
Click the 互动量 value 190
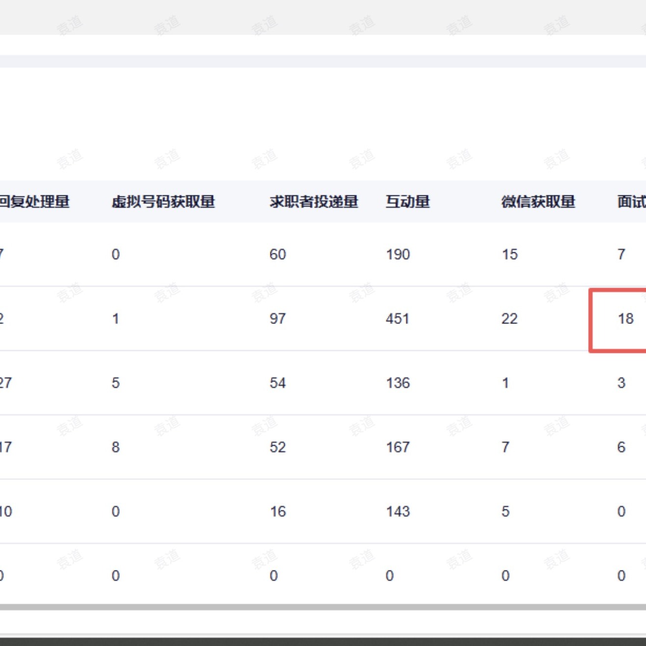click(398, 255)
